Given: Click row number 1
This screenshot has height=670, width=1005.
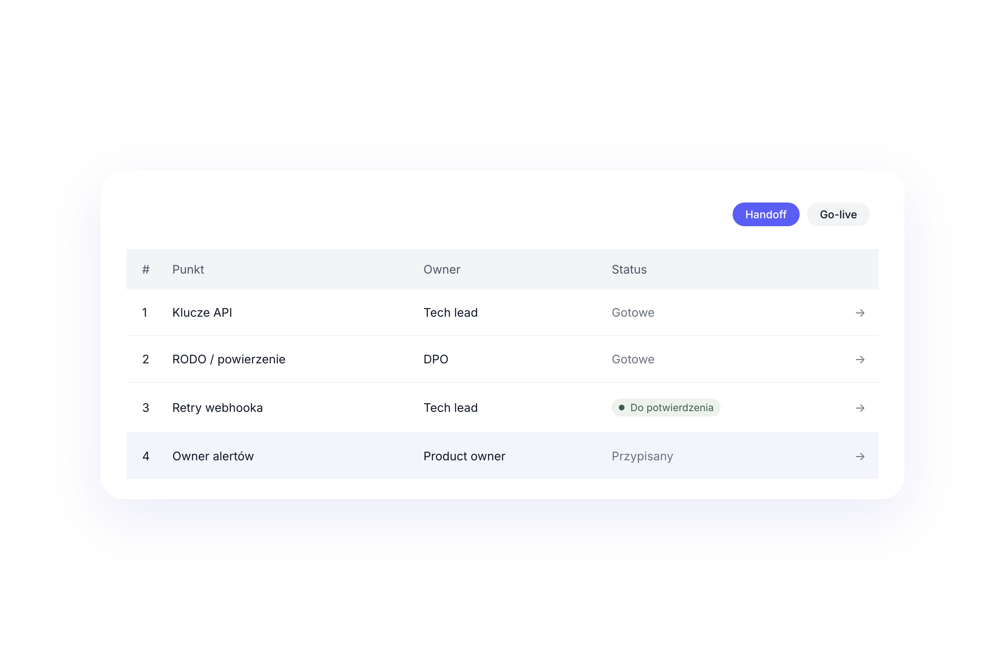Looking at the screenshot, I should (145, 313).
